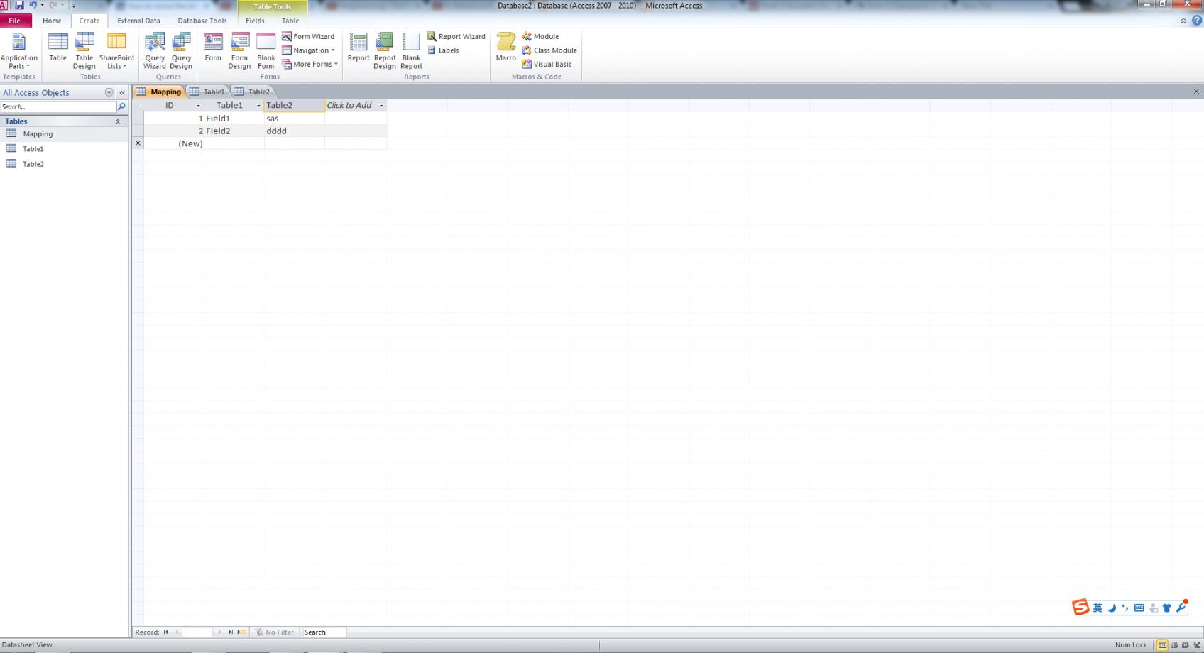Switch to the Table1 document tab
The width and height of the screenshot is (1204, 653).
tap(207, 92)
